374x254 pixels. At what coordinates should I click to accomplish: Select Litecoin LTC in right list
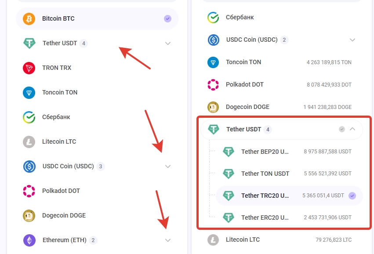(x=243, y=240)
